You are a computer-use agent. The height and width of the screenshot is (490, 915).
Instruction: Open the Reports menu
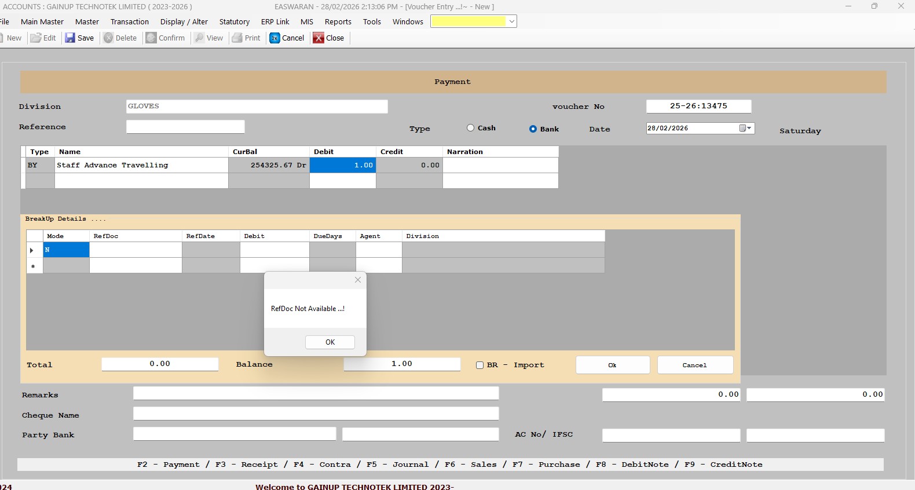pyautogui.click(x=338, y=22)
